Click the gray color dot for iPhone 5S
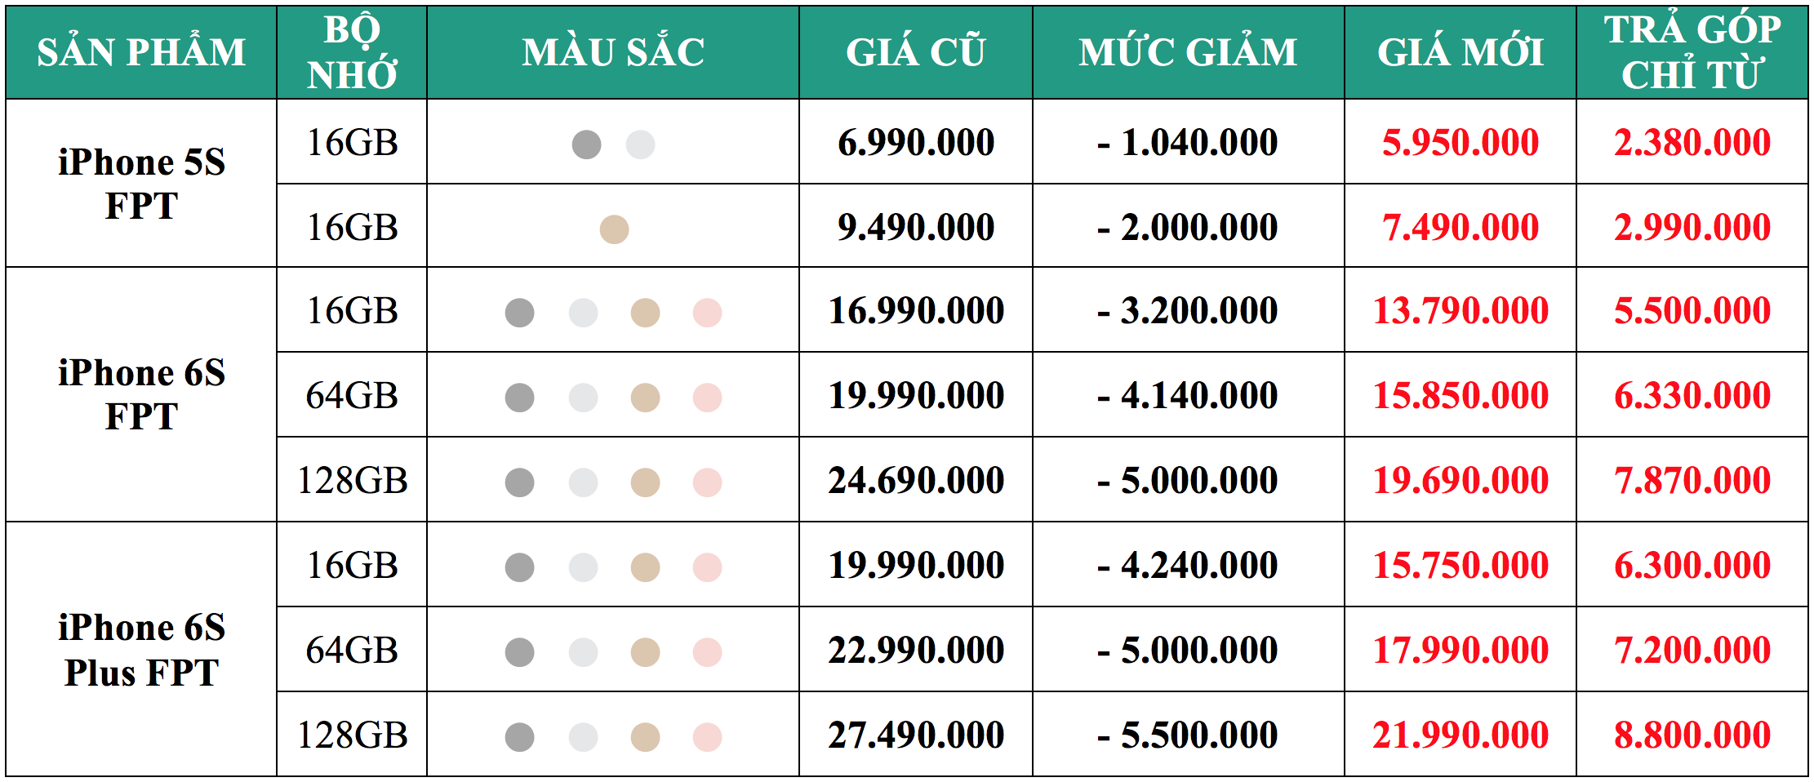 [586, 144]
